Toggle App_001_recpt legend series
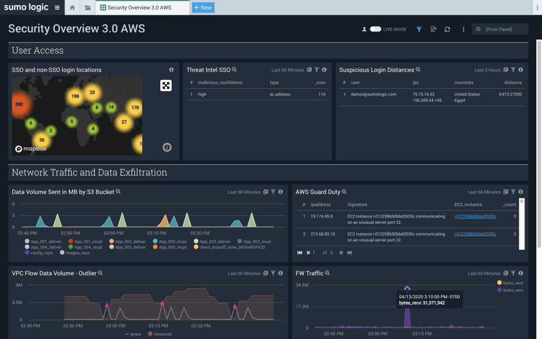The image size is (542, 339). [x=71, y=241]
